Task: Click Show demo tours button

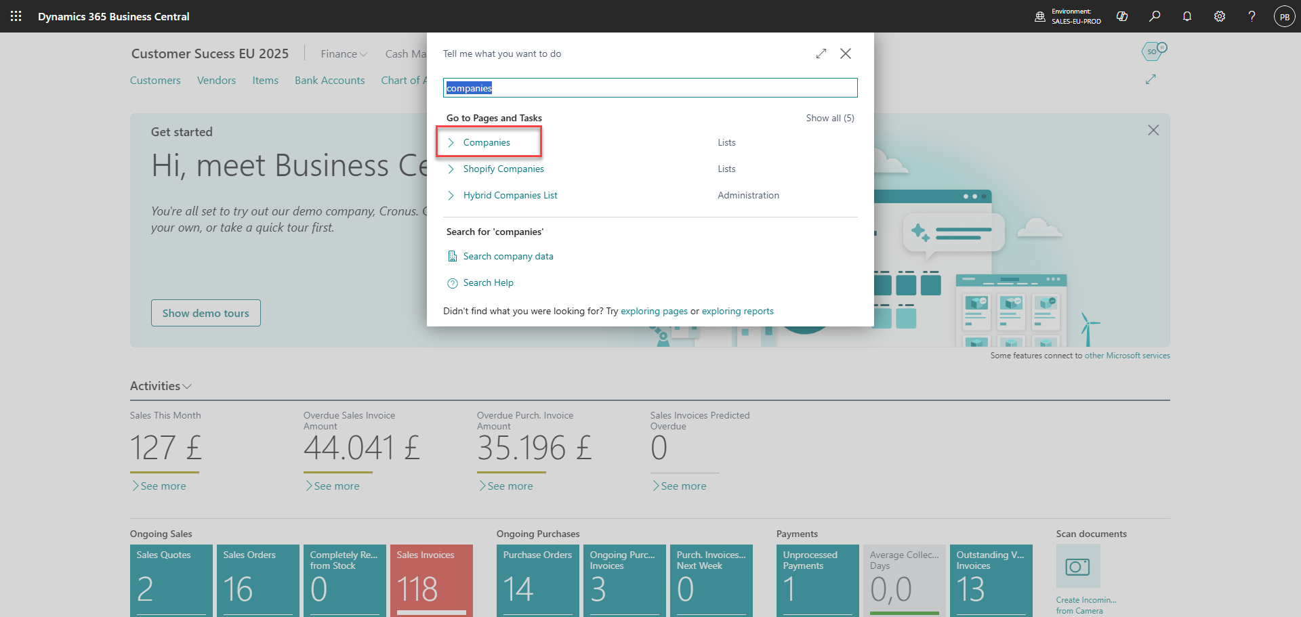Action: coord(206,313)
